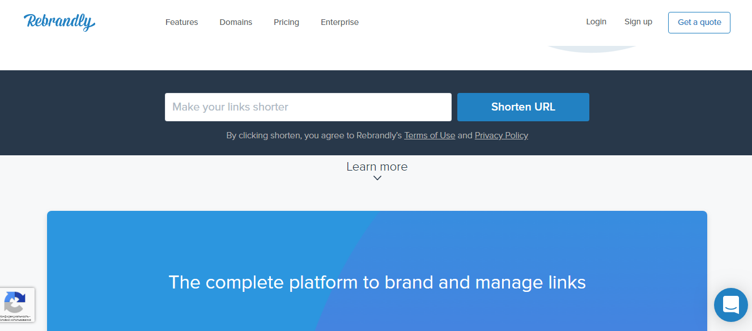The width and height of the screenshot is (752, 331).
Task: Click the Login link
Action: coord(596,22)
